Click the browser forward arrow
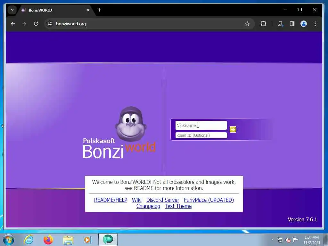The height and width of the screenshot is (246, 328). 24,24
